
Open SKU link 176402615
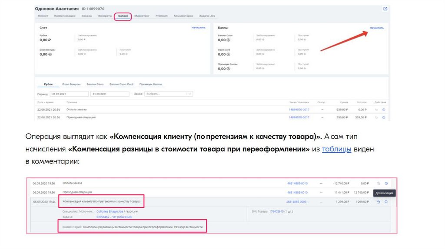coord(276,212)
